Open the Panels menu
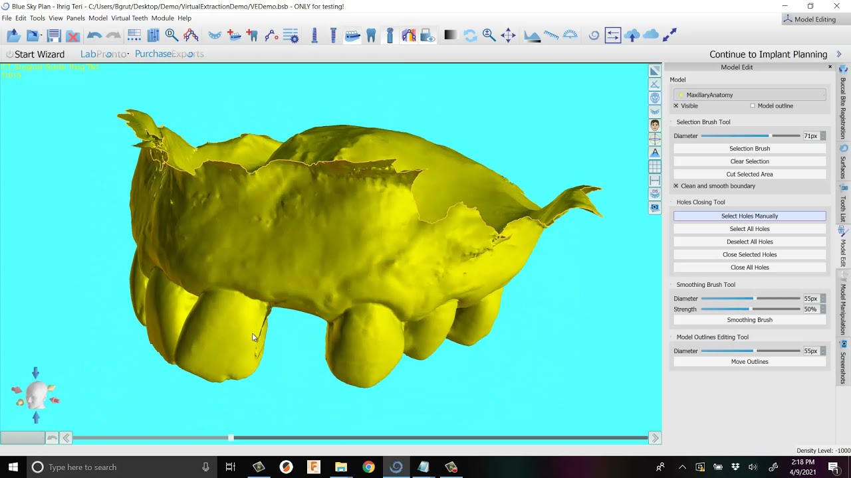Image resolution: width=851 pixels, height=478 pixels. pos(75,18)
